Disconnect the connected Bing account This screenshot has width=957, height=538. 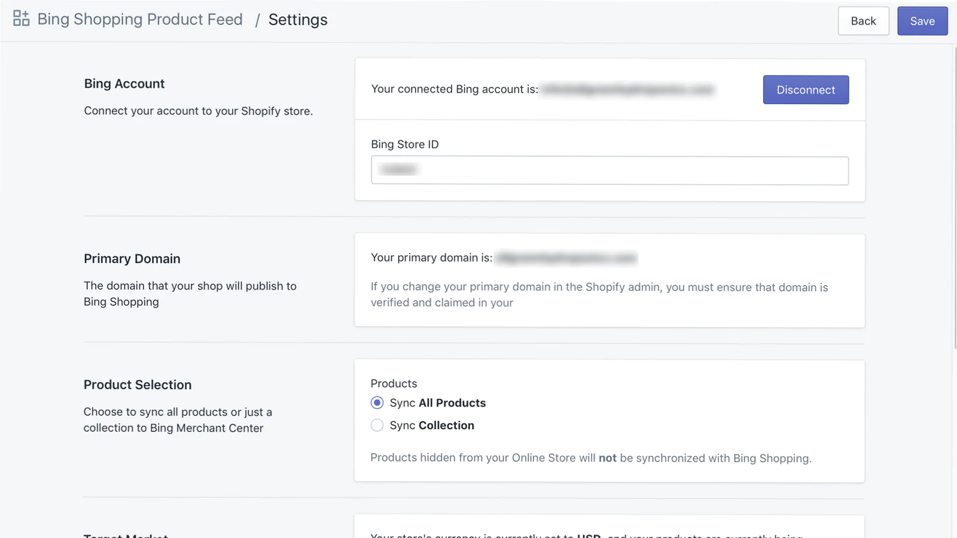pos(805,90)
